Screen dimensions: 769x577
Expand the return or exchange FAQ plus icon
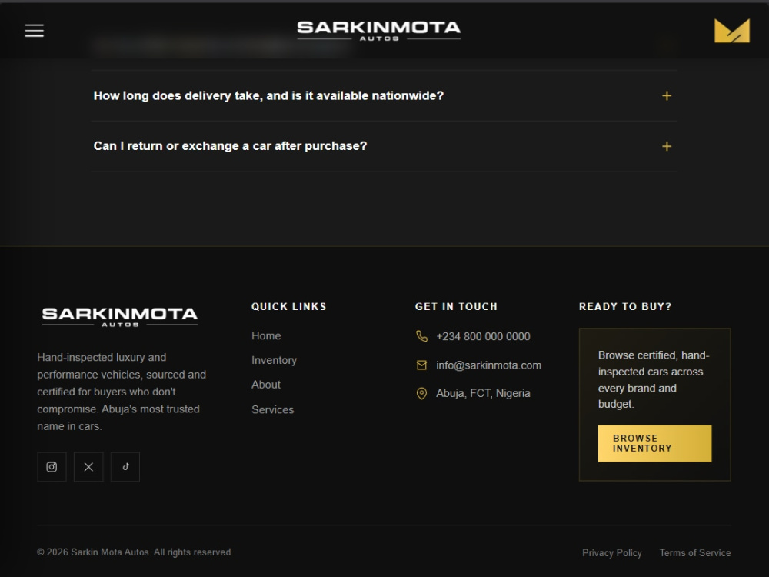click(x=667, y=146)
